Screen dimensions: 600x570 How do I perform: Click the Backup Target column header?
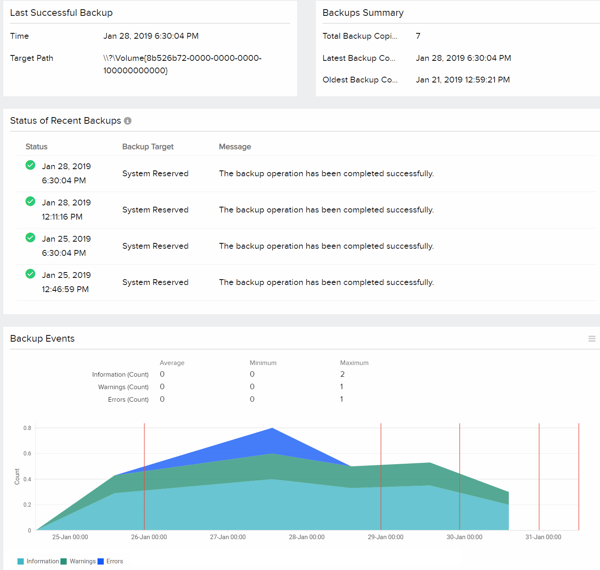pos(147,147)
